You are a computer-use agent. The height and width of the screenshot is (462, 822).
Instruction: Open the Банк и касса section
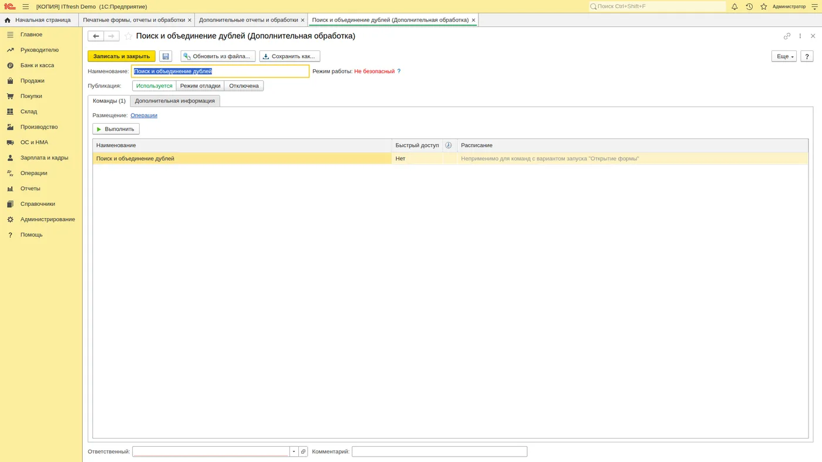[x=37, y=65]
